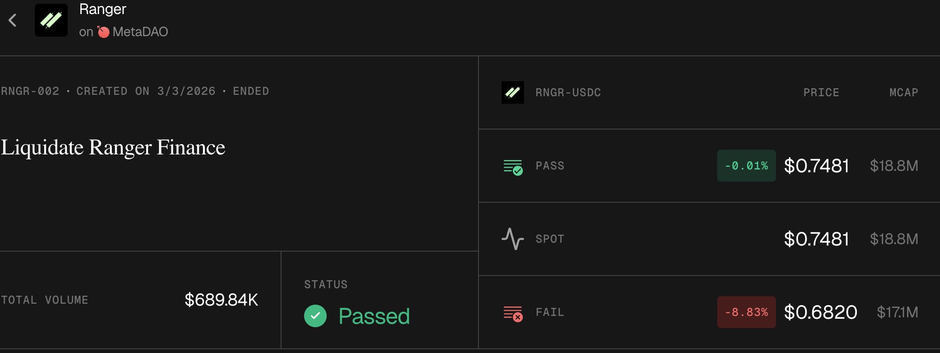Click the red Fail market icon
This screenshot has height=353, width=940.
(513, 313)
